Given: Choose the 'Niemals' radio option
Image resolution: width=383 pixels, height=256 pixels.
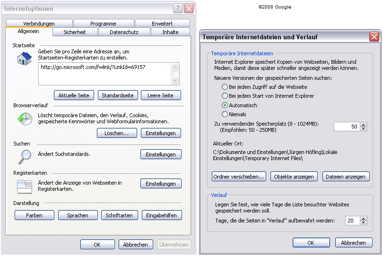Looking at the screenshot, I should (x=225, y=114).
